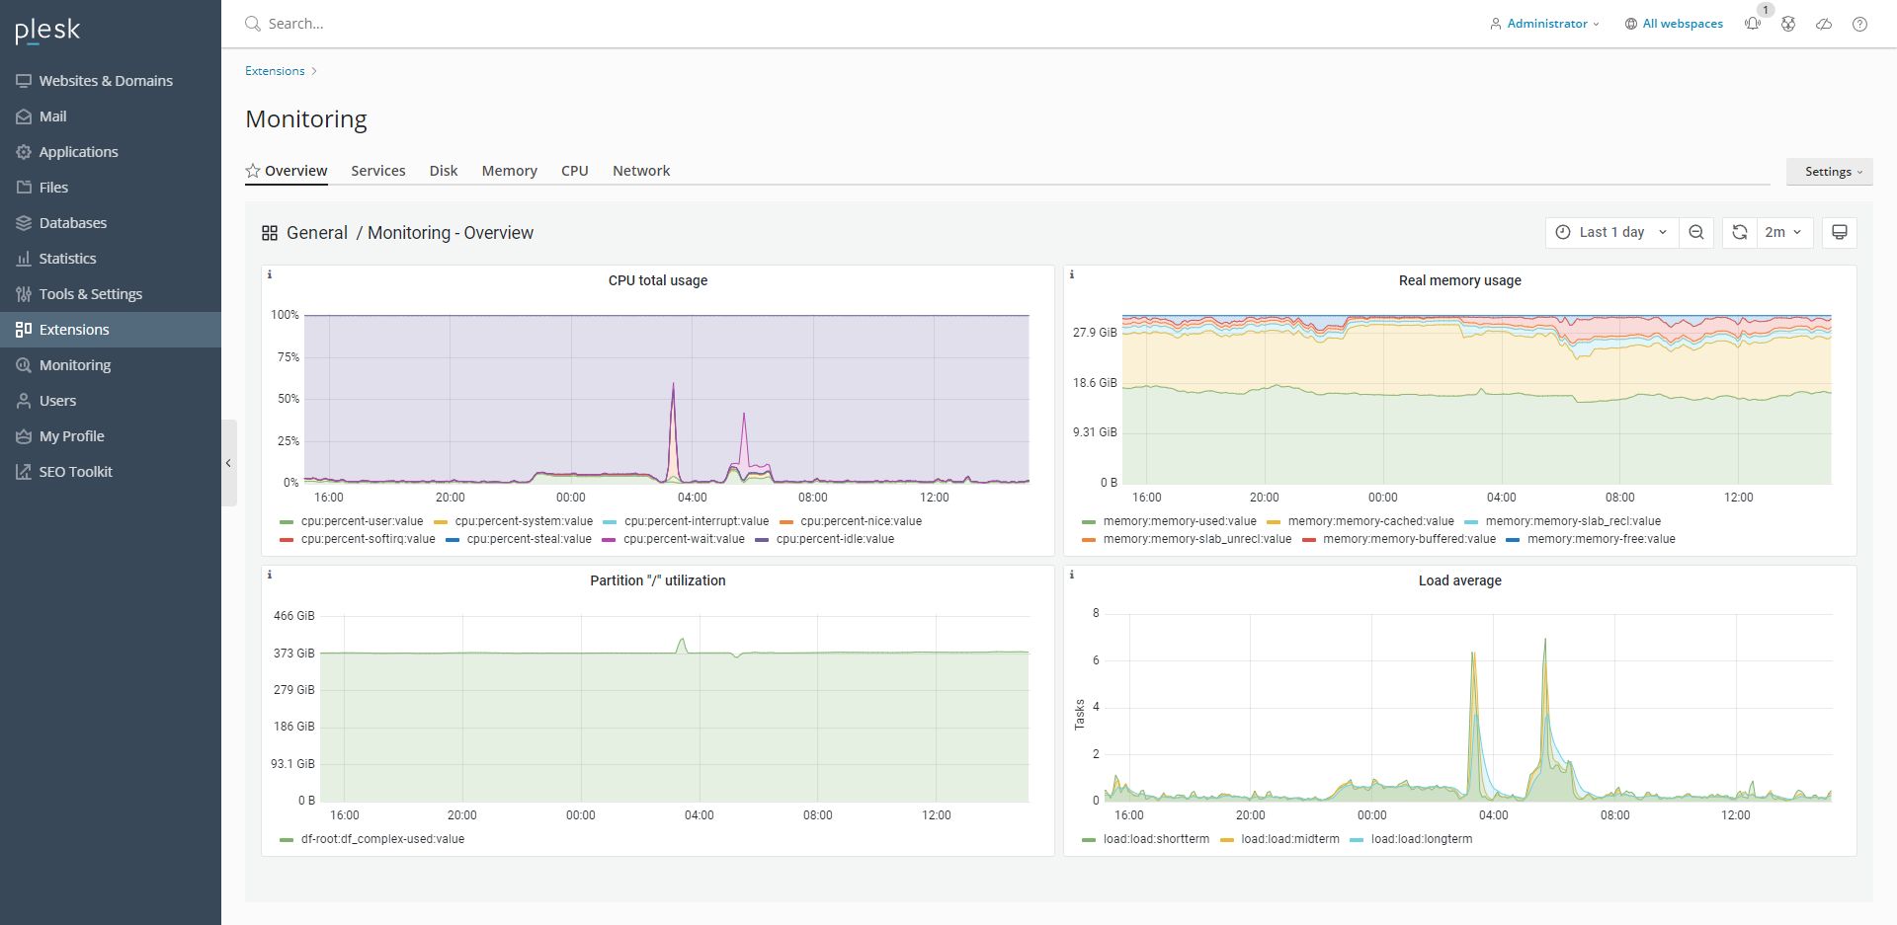Click the notifications bell icon
This screenshot has height=925, width=1897.
1753,24
